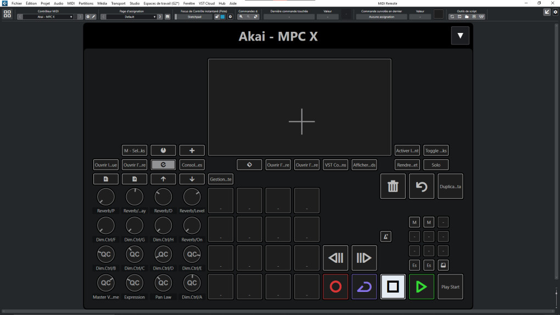The width and height of the screenshot is (560, 315).
Task: Open the MIDI menu
Action: (71, 3)
